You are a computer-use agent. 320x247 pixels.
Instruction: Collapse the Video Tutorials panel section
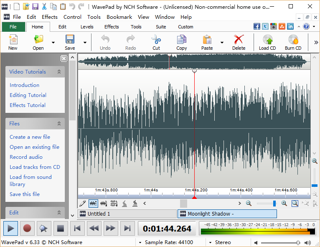coord(59,72)
